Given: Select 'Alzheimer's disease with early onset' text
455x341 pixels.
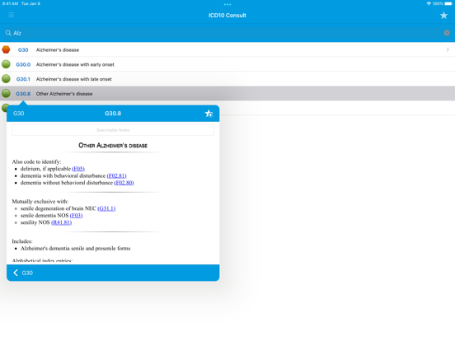Looking at the screenshot, I should tap(75, 64).
